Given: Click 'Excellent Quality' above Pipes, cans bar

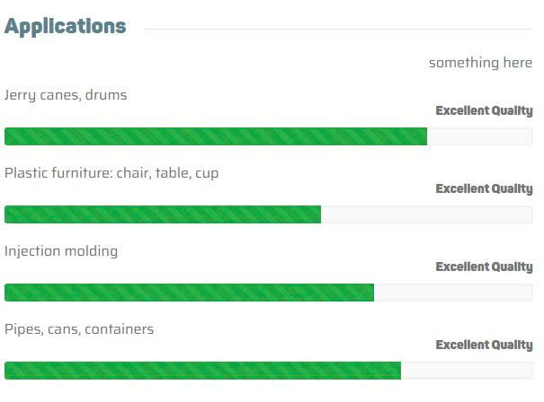Looking at the screenshot, I should tap(484, 345).
